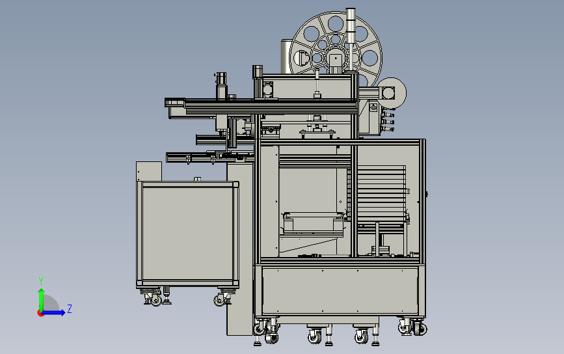Image resolution: width=564 pixels, height=354 pixels.
Task: Select the left cart cabinet's large front panel
Action: coord(188,234)
